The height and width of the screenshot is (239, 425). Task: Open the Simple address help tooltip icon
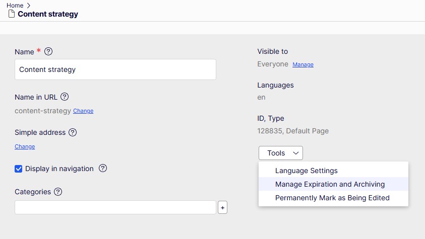point(73,132)
